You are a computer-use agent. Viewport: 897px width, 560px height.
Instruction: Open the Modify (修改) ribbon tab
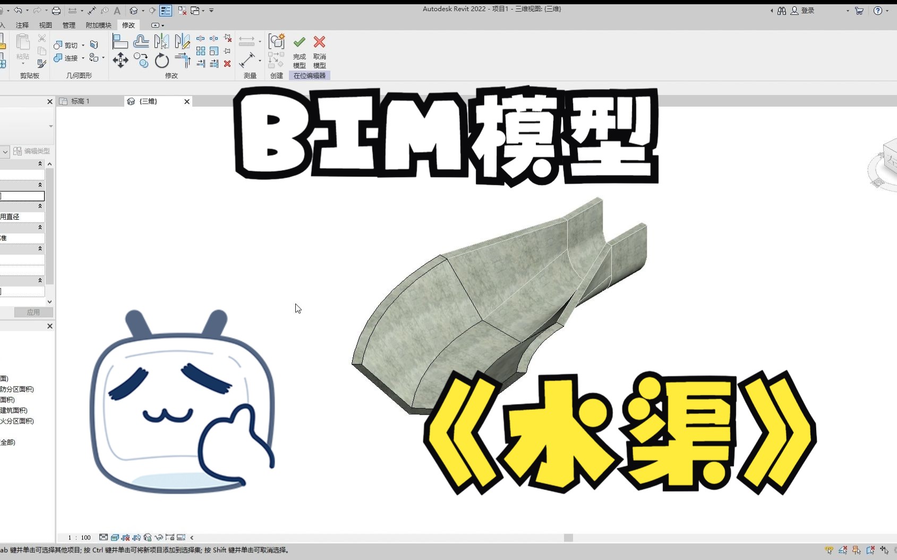[129, 25]
